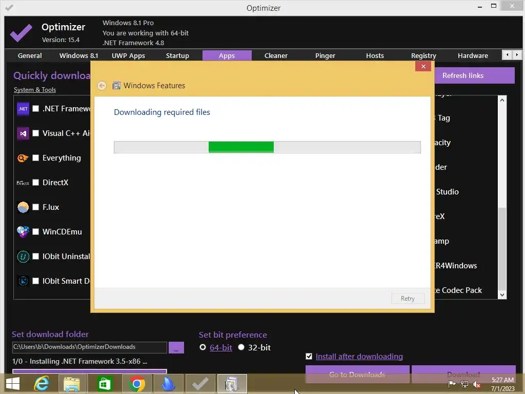The height and width of the screenshot is (394, 525).
Task: Click the DirectX logo icon
Action: (x=23, y=183)
